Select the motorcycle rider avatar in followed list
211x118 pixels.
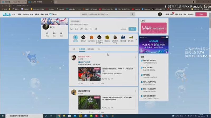pyautogui.click(x=115, y=37)
